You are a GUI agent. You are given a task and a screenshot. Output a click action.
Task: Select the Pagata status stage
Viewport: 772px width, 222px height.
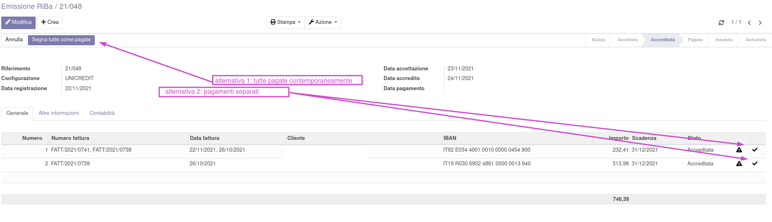(695, 40)
